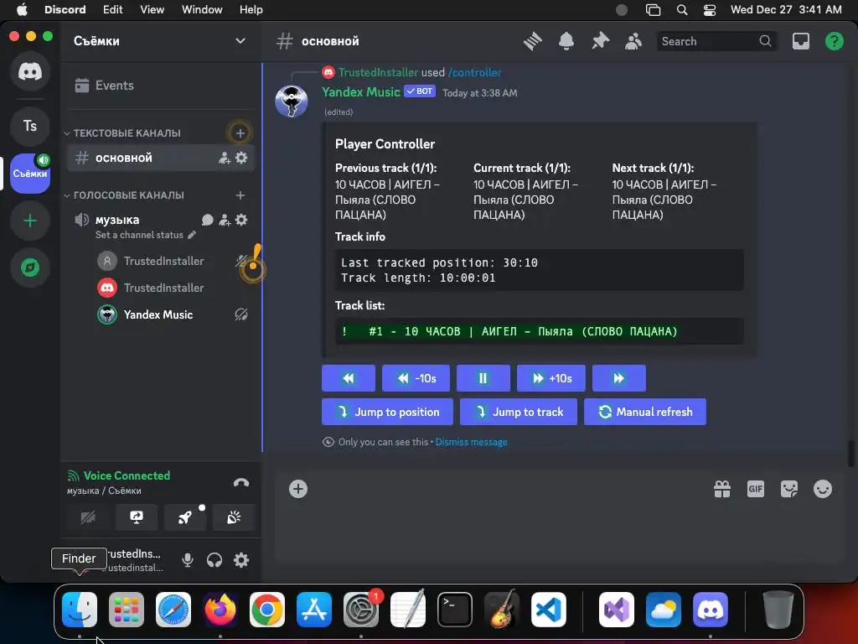Mute the microphone
Image resolution: width=858 pixels, height=644 pixels.
[x=188, y=560]
